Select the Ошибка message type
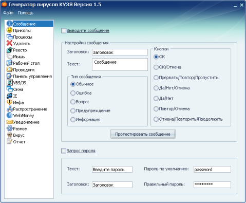Image resolution: width=246 pixels, height=203 pixels. point(73,93)
